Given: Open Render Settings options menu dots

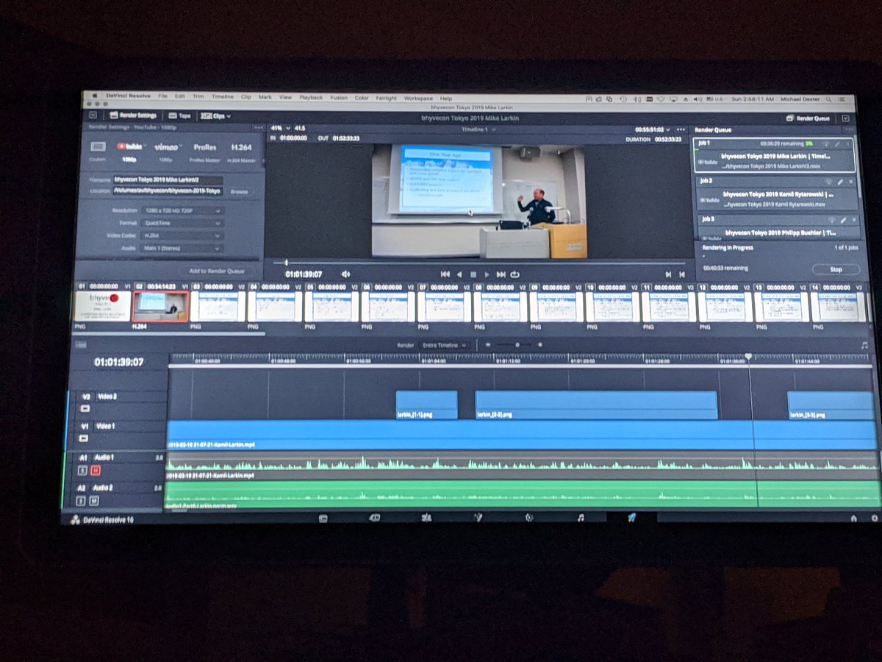Looking at the screenshot, I should [x=257, y=128].
